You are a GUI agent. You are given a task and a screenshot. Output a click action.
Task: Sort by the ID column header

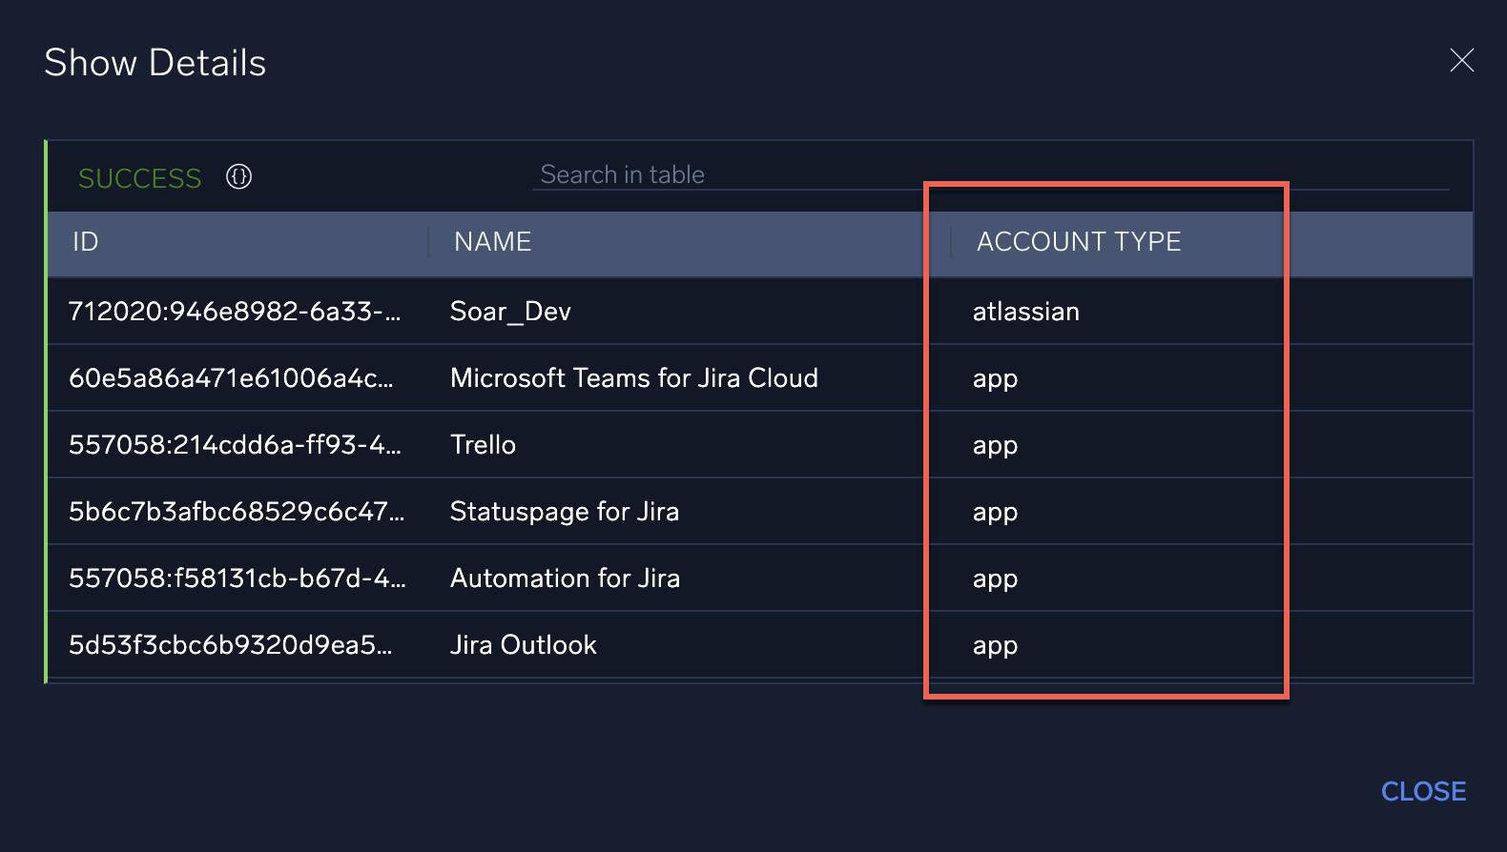point(86,242)
